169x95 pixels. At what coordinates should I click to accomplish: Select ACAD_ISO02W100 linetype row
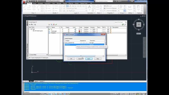(x=84, y=43)
